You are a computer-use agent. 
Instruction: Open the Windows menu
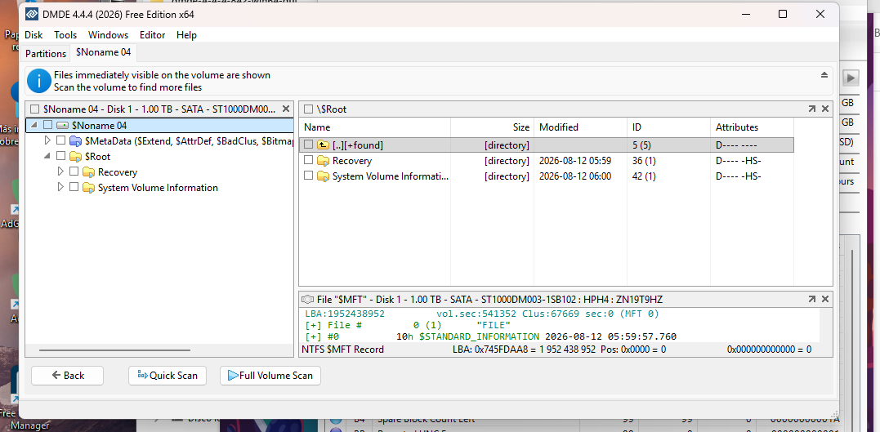coord(109,35)
